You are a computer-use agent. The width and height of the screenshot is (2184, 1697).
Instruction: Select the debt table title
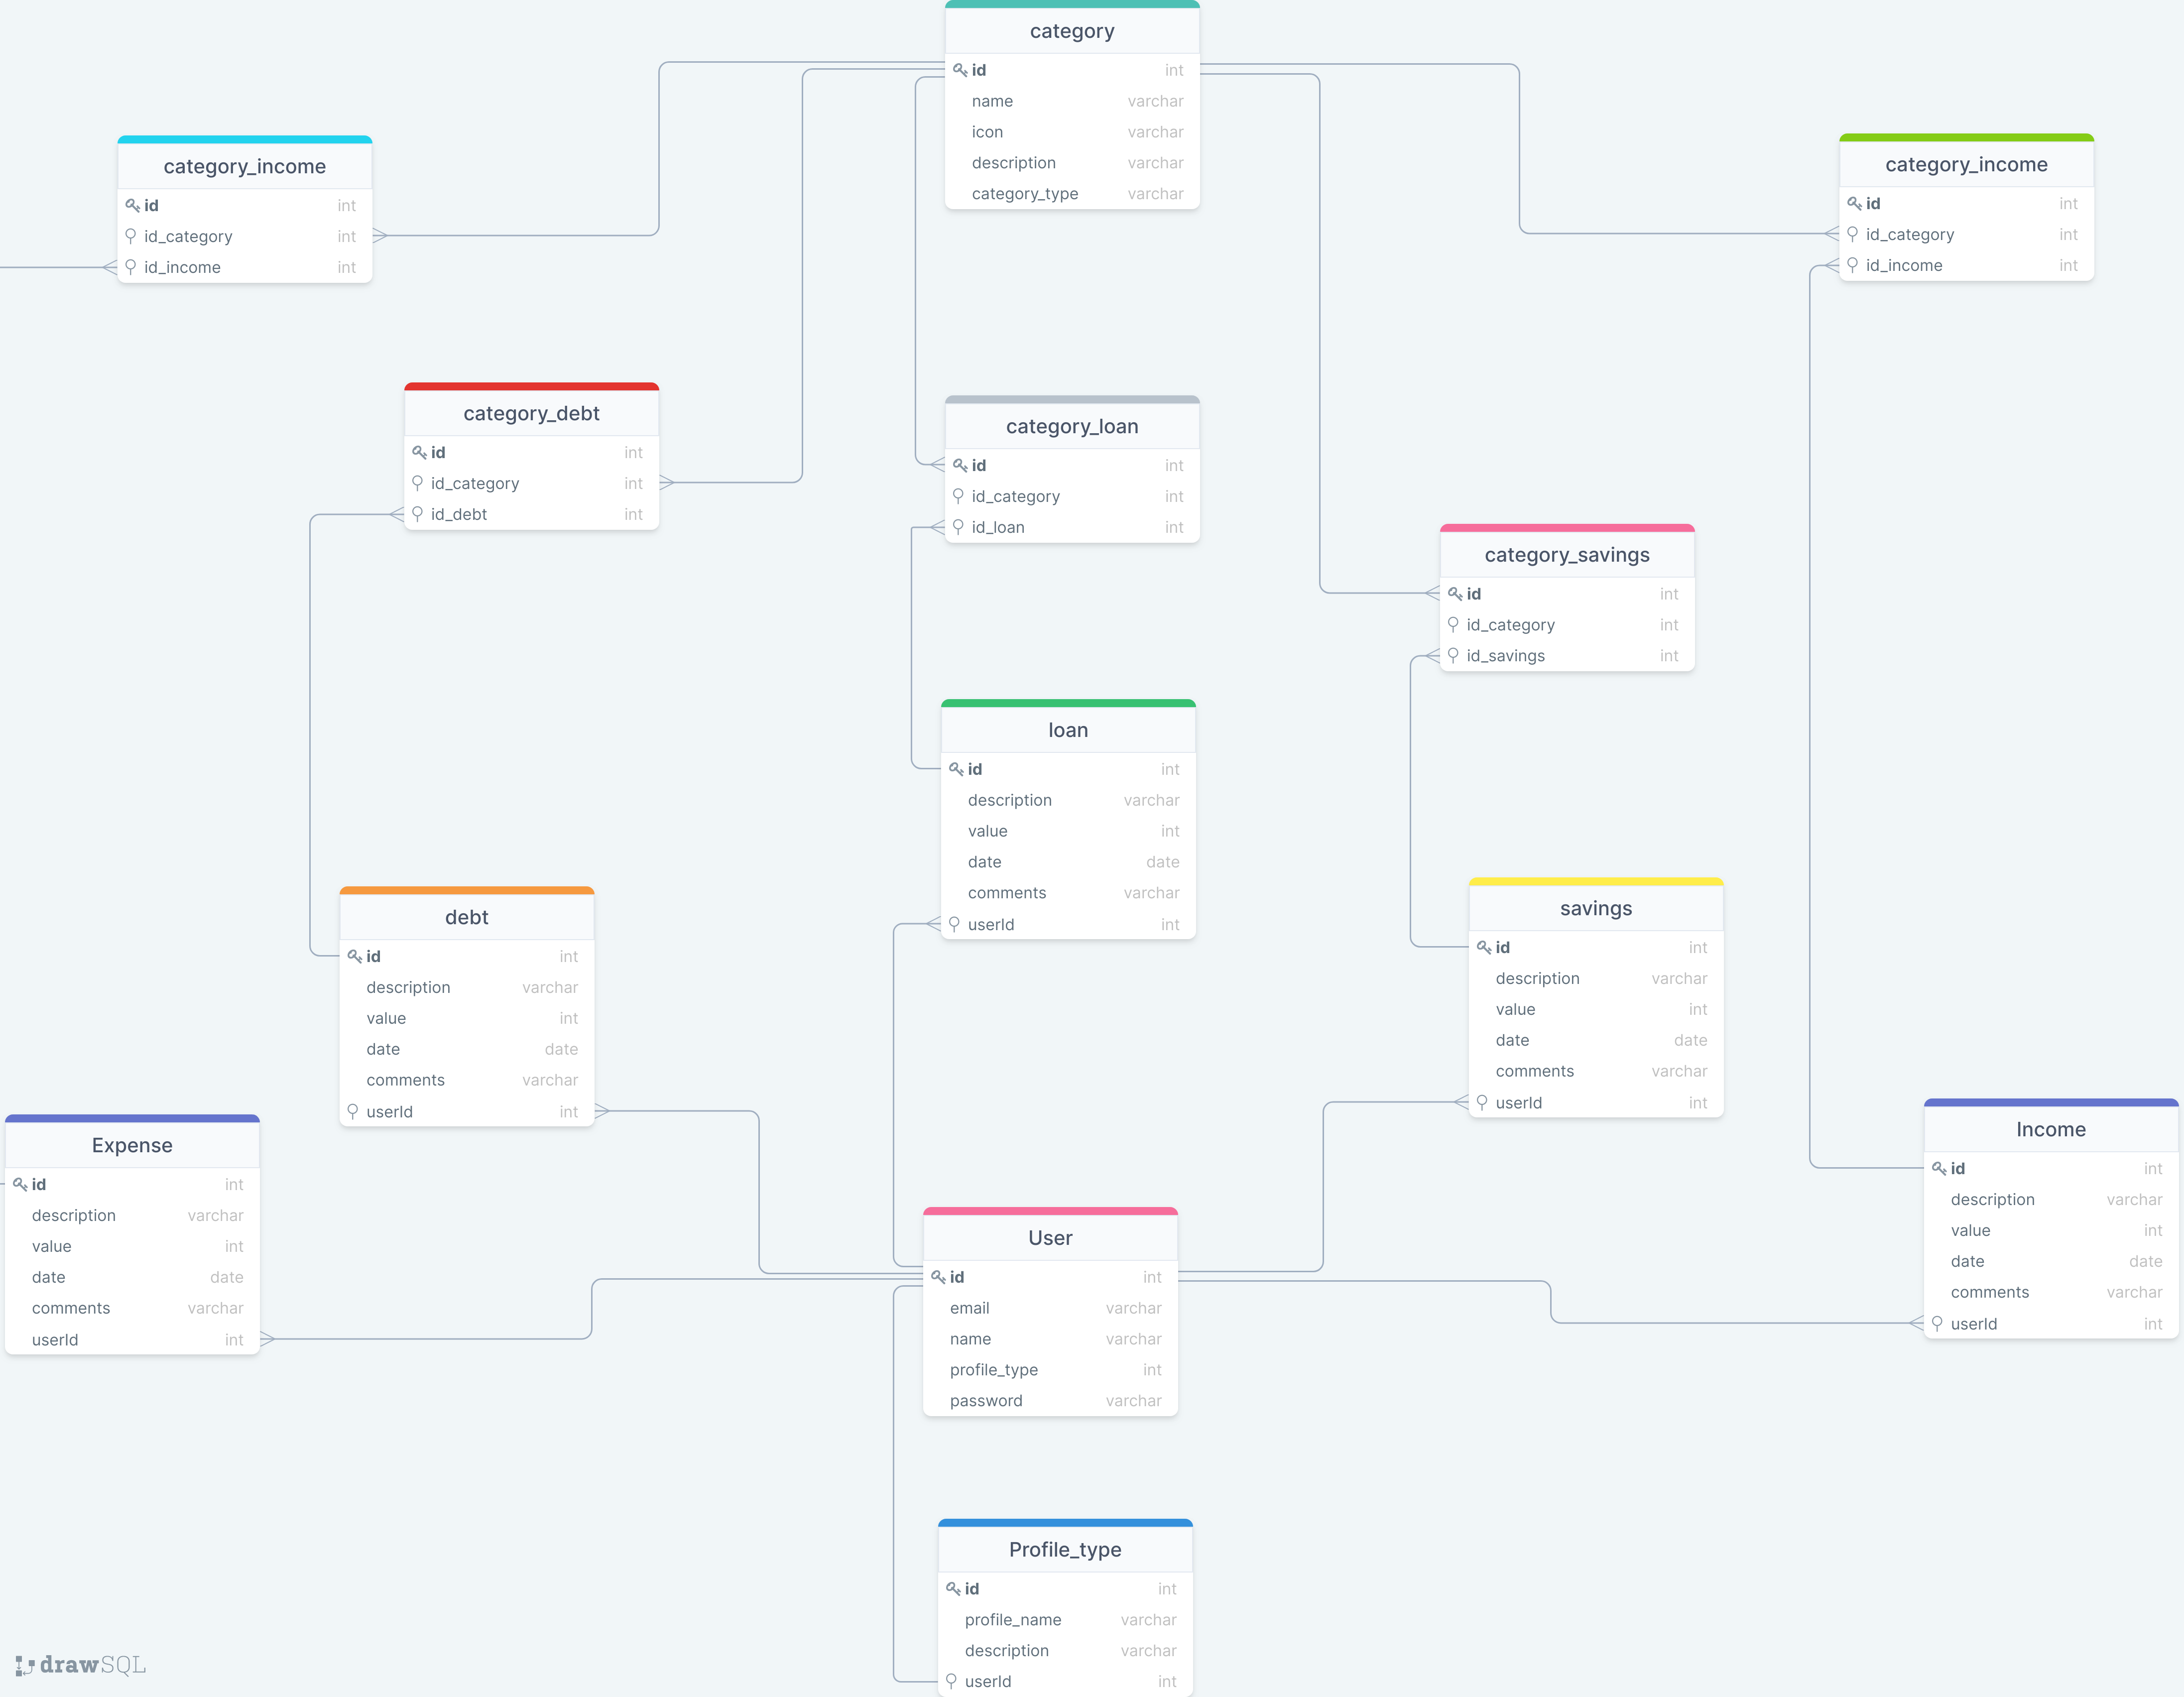466,917
